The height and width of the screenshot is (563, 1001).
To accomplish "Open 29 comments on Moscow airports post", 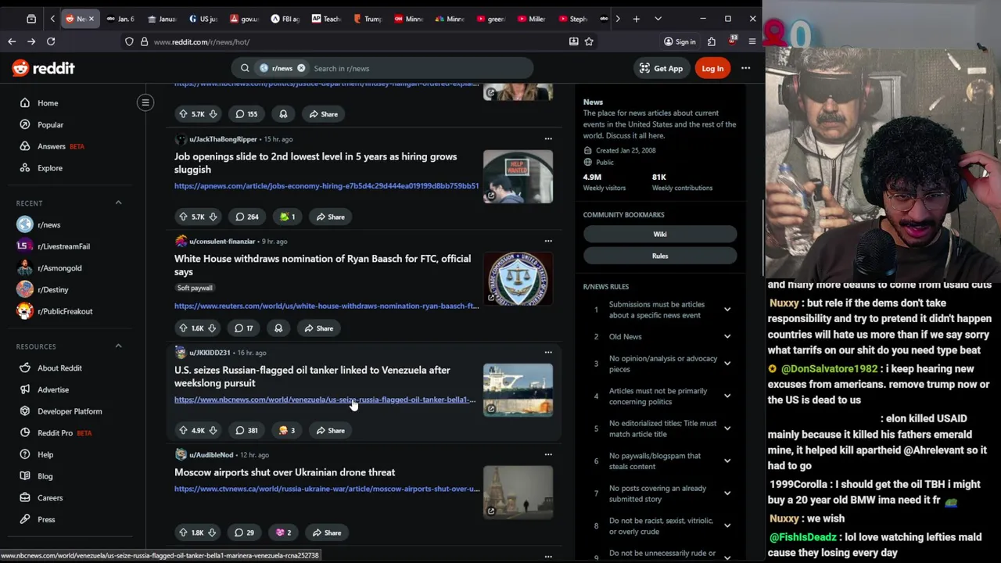I will (245, 533).
